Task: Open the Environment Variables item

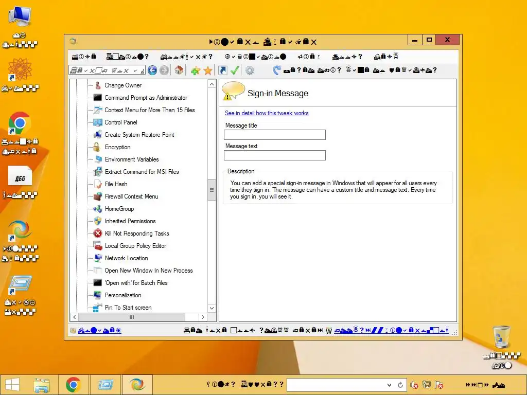Action: tap(132, 159)
